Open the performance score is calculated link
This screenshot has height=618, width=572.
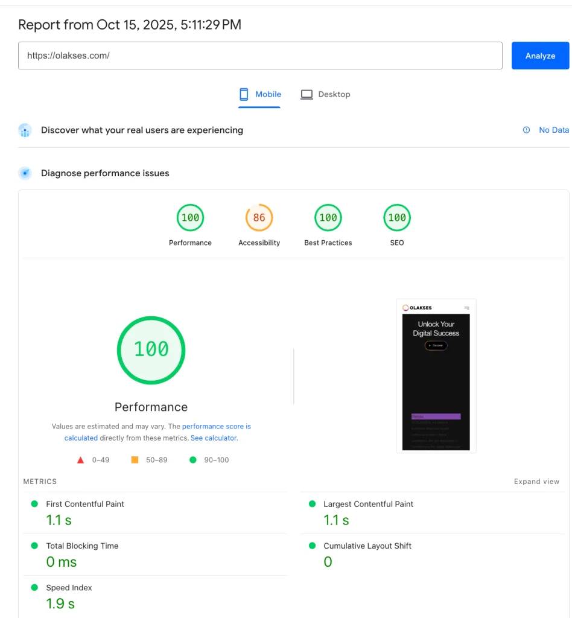216,426
